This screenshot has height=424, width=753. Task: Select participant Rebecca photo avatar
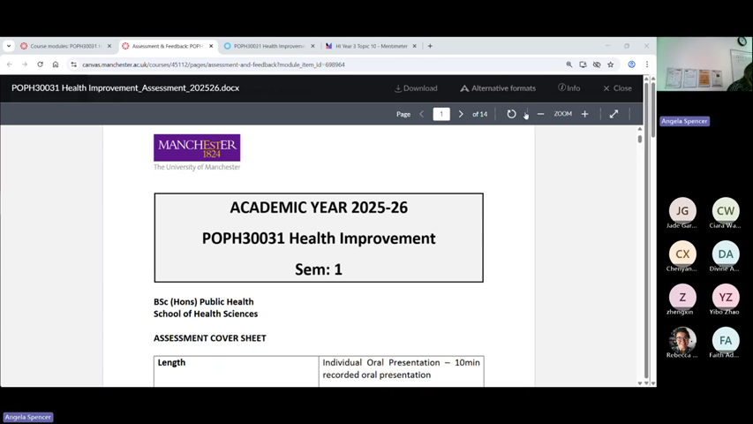[x=682, y=340]
